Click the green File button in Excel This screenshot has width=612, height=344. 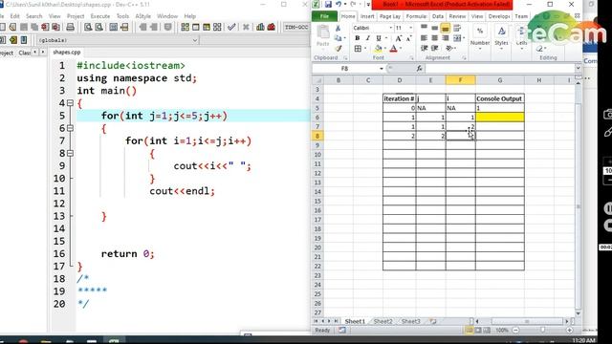pos(324,16)
